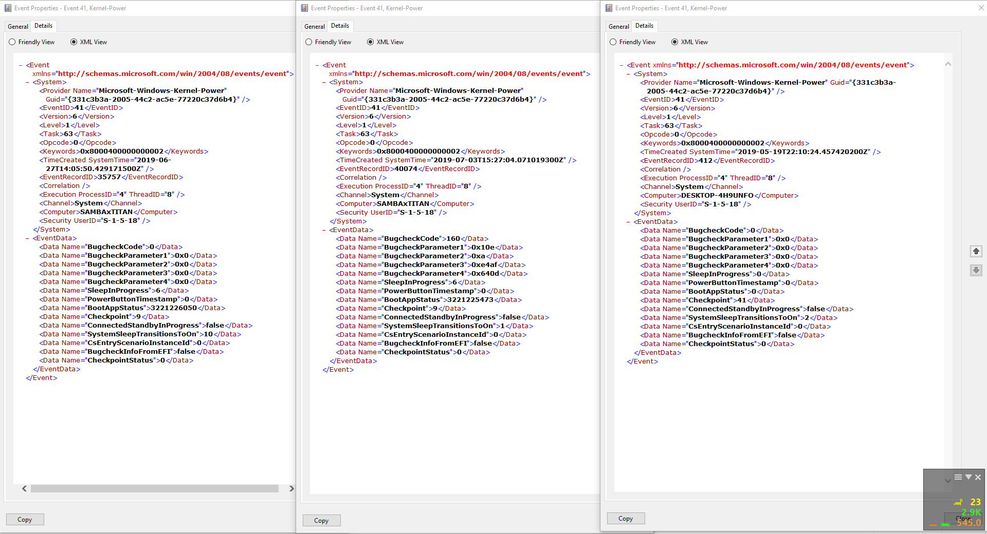This screenshot has width=987, height=534.
Task: Select Friendly View in the middle window
Action: tap(328, 42)
